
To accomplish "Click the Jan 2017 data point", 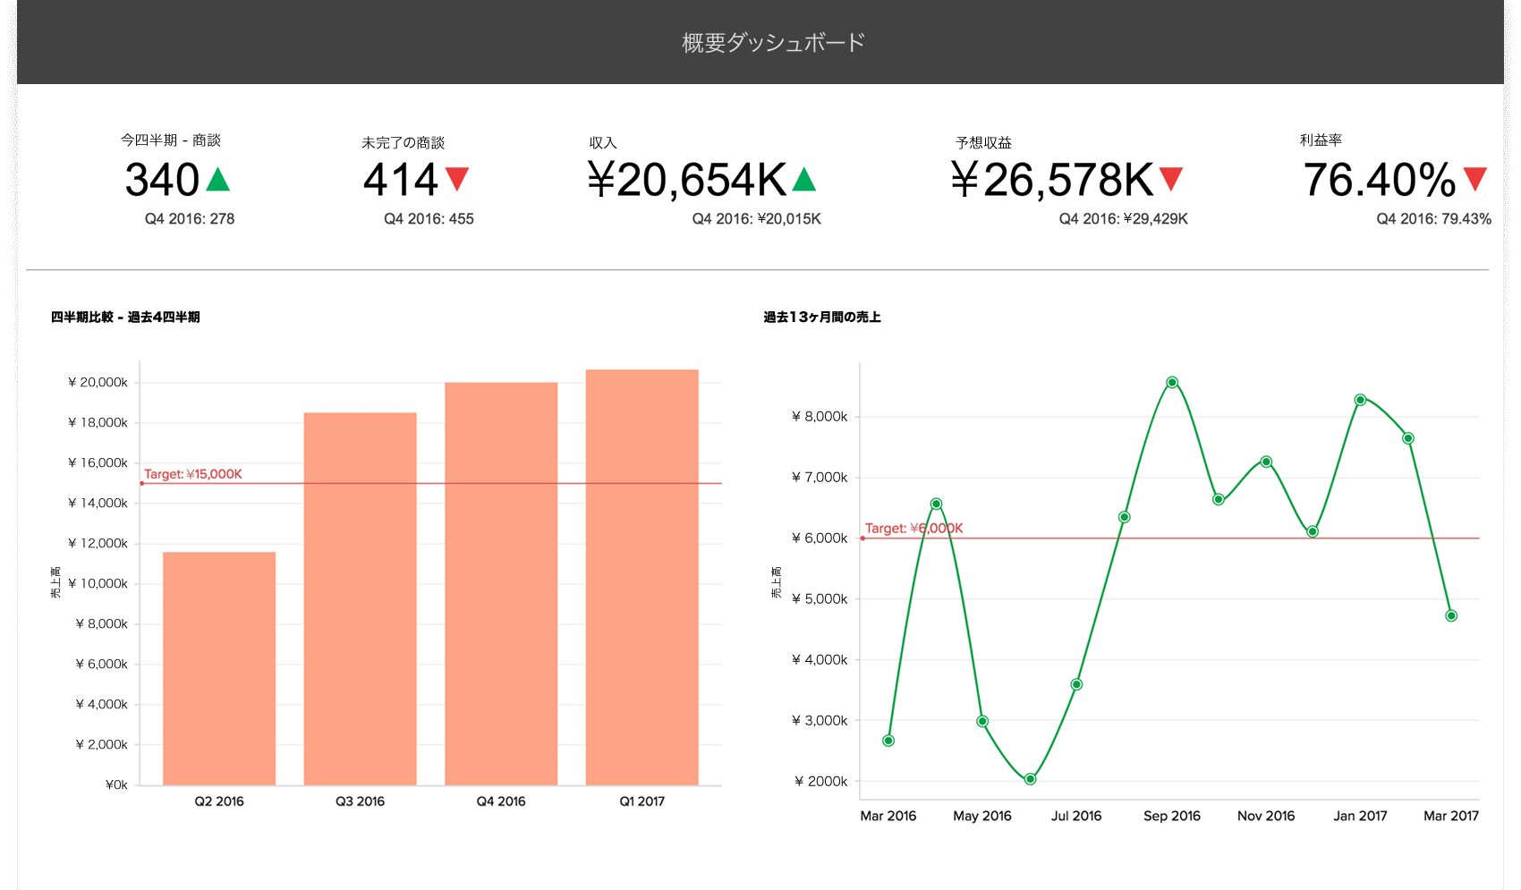I will click(1360, 400).
